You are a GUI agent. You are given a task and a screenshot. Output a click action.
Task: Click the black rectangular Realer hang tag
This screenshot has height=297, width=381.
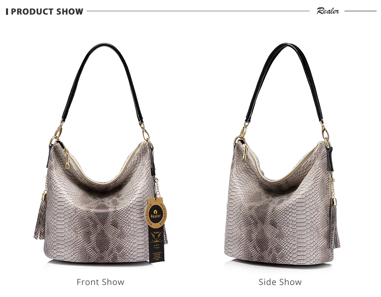coord(156,245)
